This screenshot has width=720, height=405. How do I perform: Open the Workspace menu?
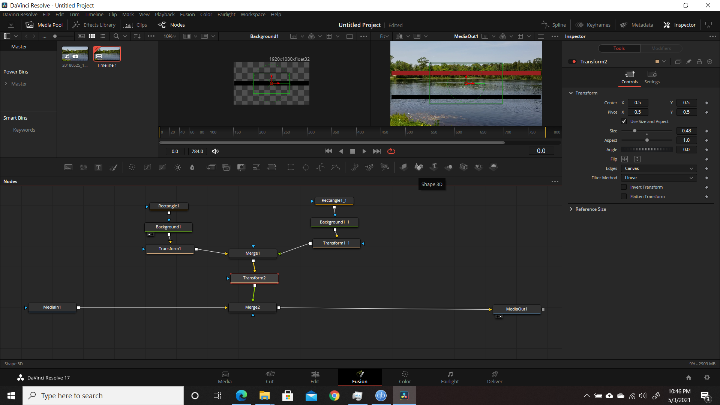tap(253, 15)
